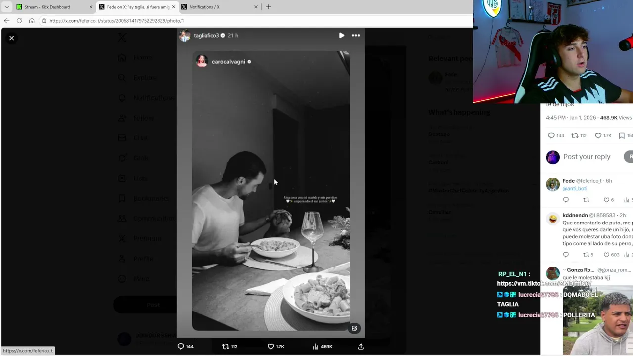This screenshot has width=633, height=356.
Task: Open the @anti_botl mention link
Action: point(575,188)
